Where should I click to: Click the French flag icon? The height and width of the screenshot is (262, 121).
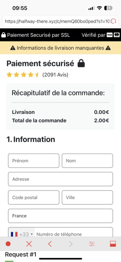[14, 234]
